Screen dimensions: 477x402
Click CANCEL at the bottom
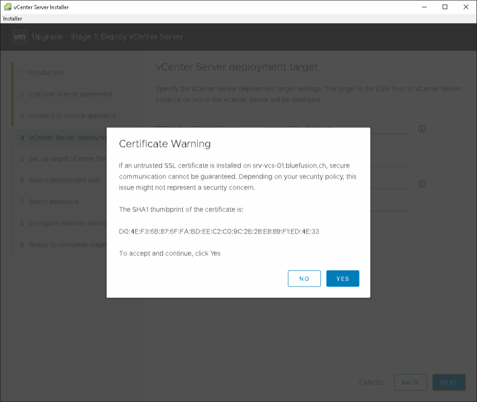click(x=371, y=382)
